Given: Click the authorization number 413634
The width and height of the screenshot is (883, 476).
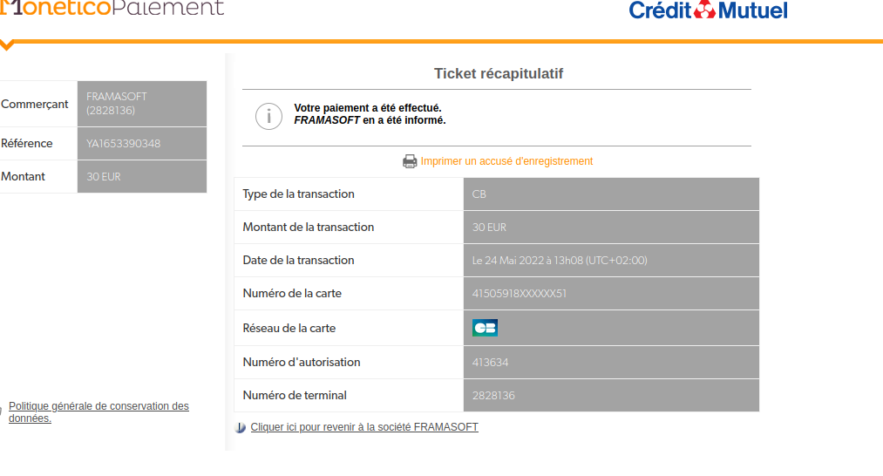Looking at the screenshot, I should click(491, 363).
